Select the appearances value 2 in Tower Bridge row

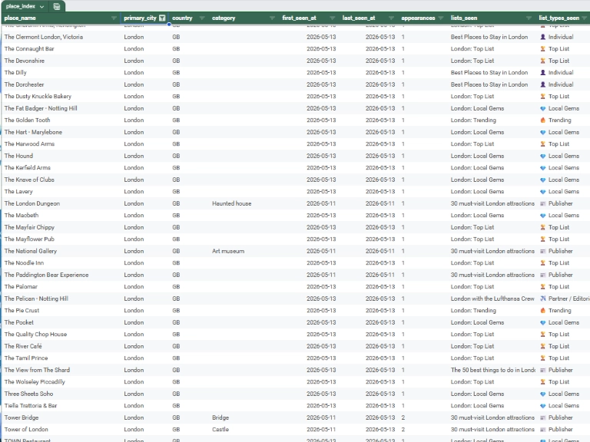click(403, 417)
